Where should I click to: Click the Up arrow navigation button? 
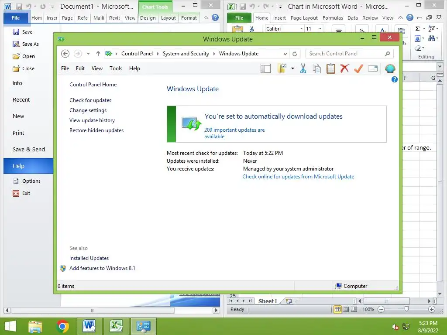98,54
